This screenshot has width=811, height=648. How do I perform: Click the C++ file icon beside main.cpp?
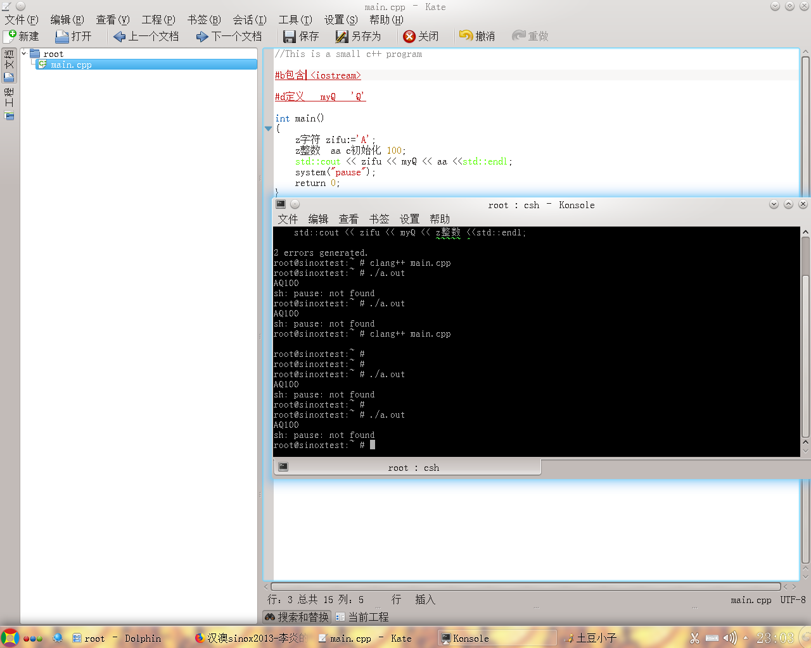pos(42,65)
